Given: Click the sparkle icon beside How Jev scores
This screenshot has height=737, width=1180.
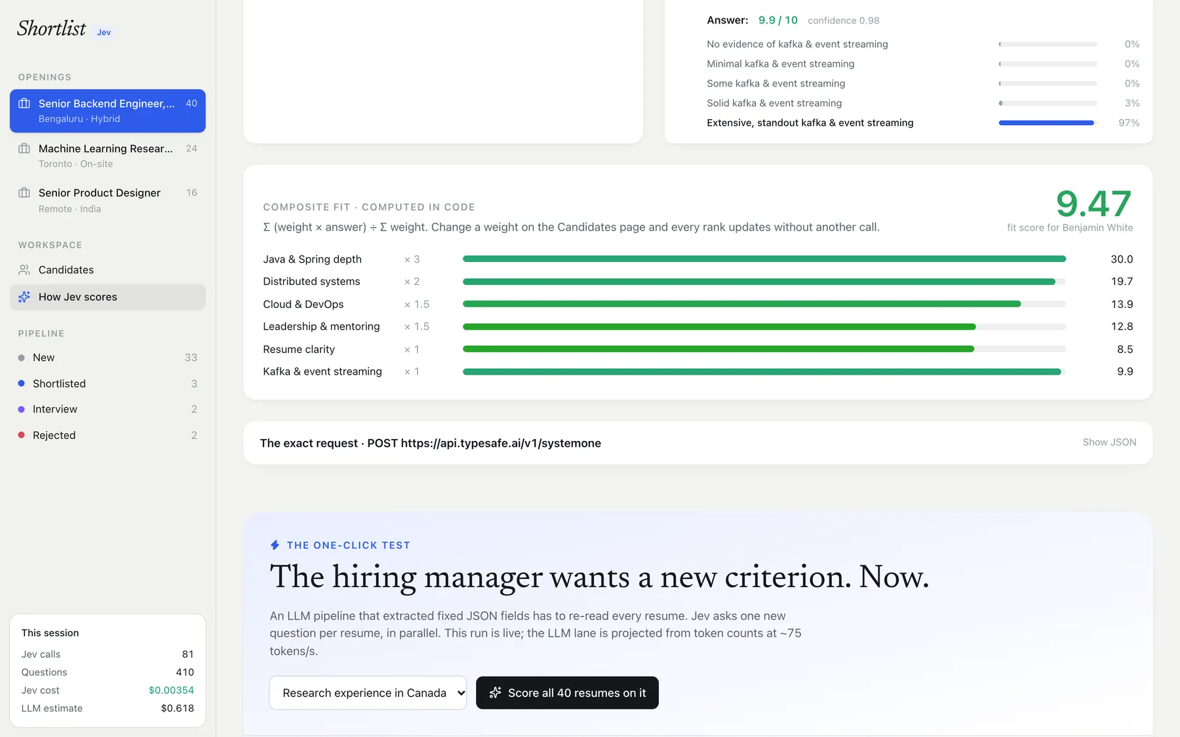Looking at the screenshot, I should 24,297.
